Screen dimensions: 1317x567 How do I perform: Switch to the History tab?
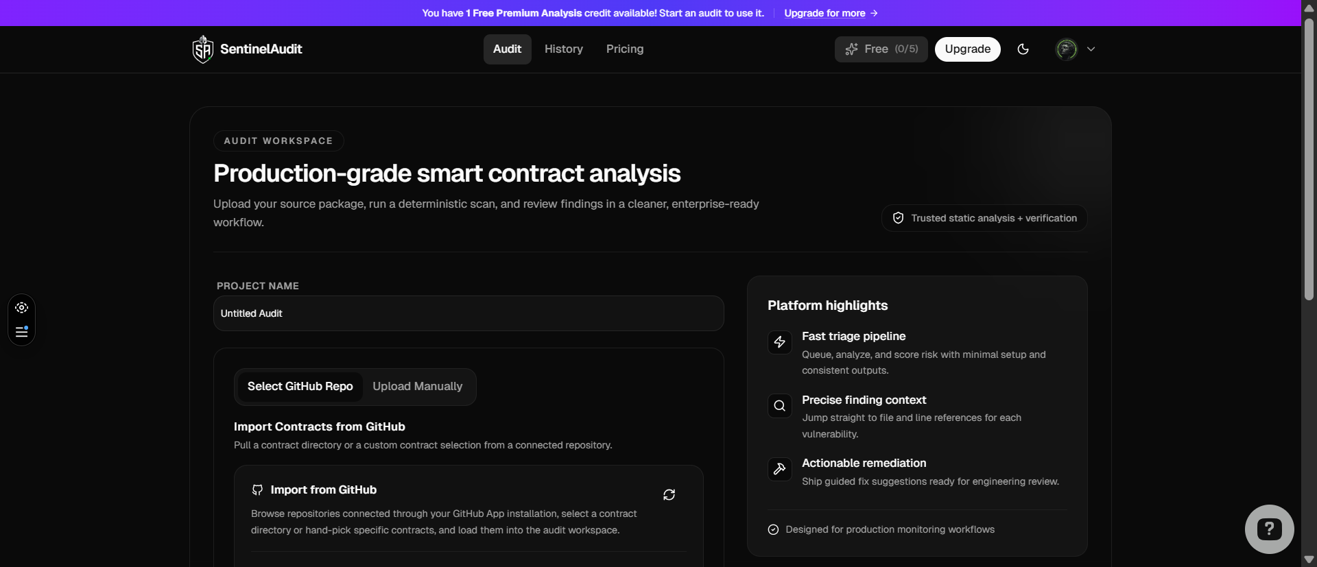coord(563,49)
